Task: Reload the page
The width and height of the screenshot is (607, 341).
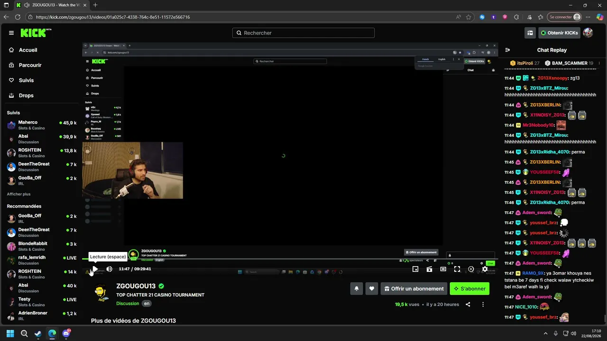Action: 18,17
